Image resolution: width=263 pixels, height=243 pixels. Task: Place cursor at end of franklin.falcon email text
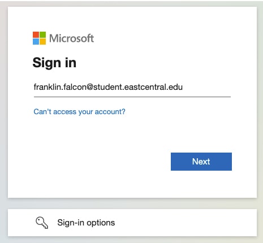(x=183, y=87)
